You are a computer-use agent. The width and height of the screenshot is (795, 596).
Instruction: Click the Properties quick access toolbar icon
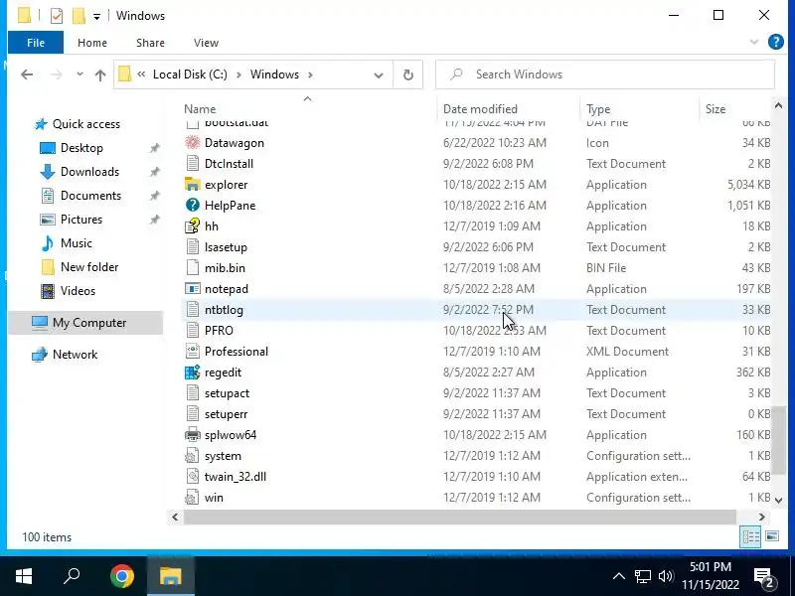pos(57,16)
